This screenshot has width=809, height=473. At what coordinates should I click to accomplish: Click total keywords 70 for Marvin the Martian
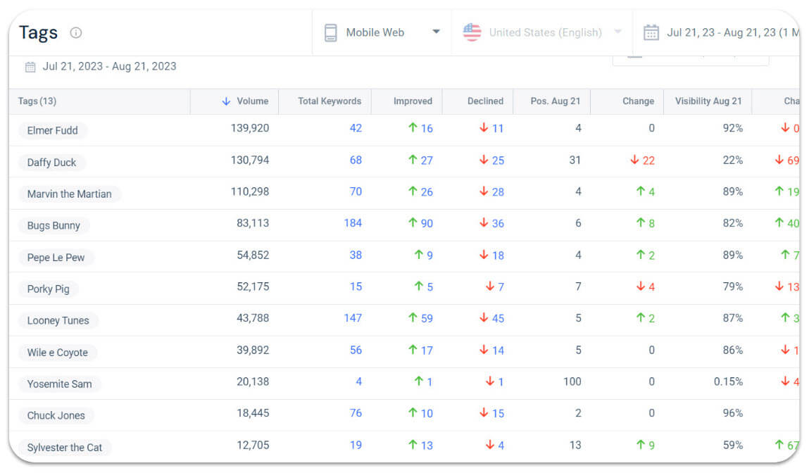pyautogui.click(x=356, y=192)
